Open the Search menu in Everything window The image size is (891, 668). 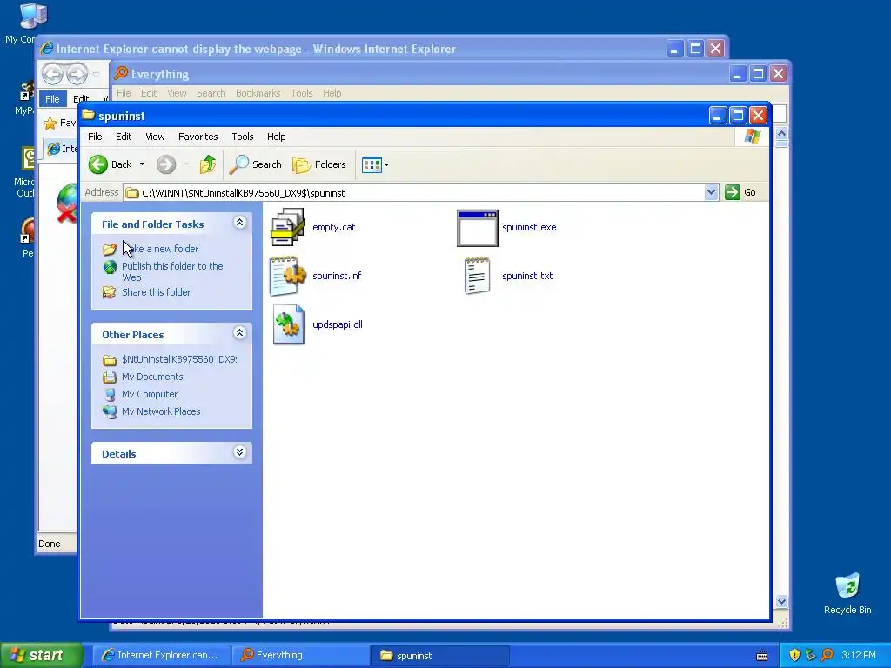(x=211, y=93)
